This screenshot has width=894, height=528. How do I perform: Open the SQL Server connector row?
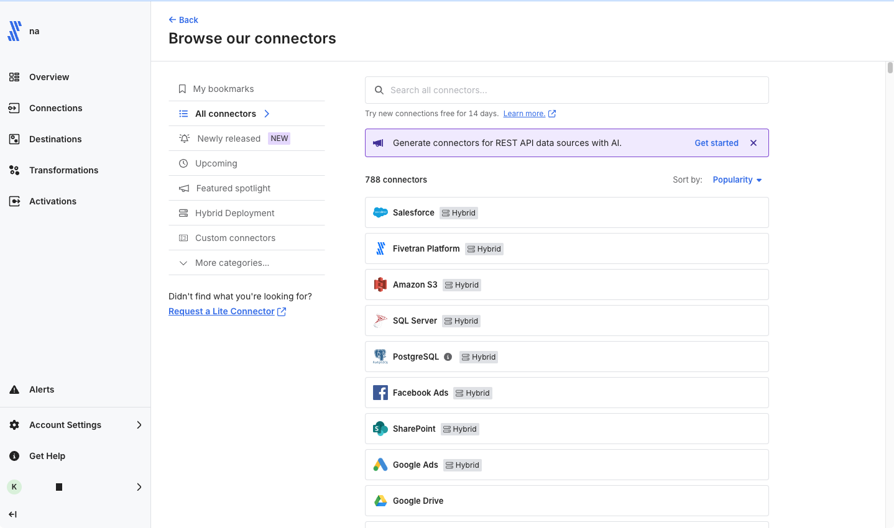point(567,321)
